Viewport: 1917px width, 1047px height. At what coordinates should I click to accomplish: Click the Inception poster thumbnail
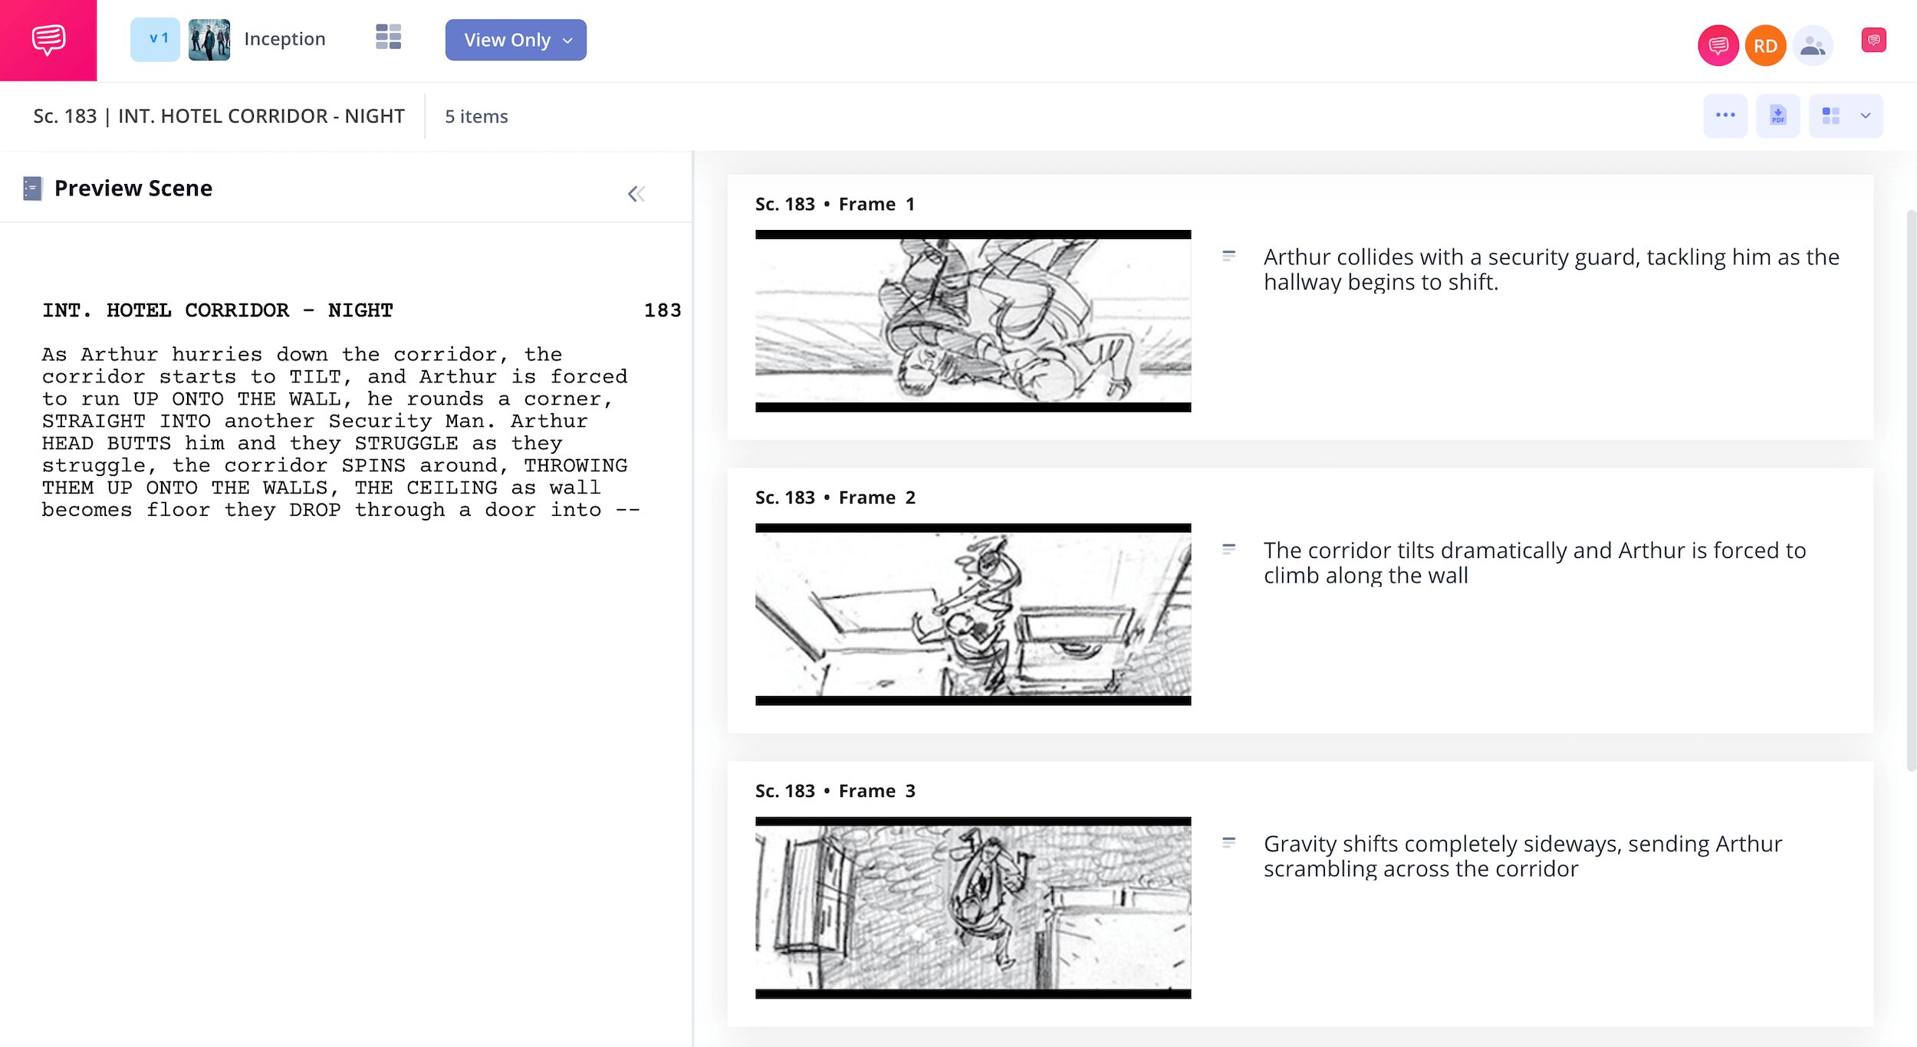(209, 40)
